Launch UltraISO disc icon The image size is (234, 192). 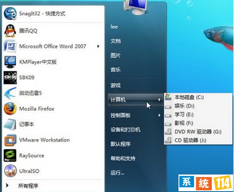10,171
